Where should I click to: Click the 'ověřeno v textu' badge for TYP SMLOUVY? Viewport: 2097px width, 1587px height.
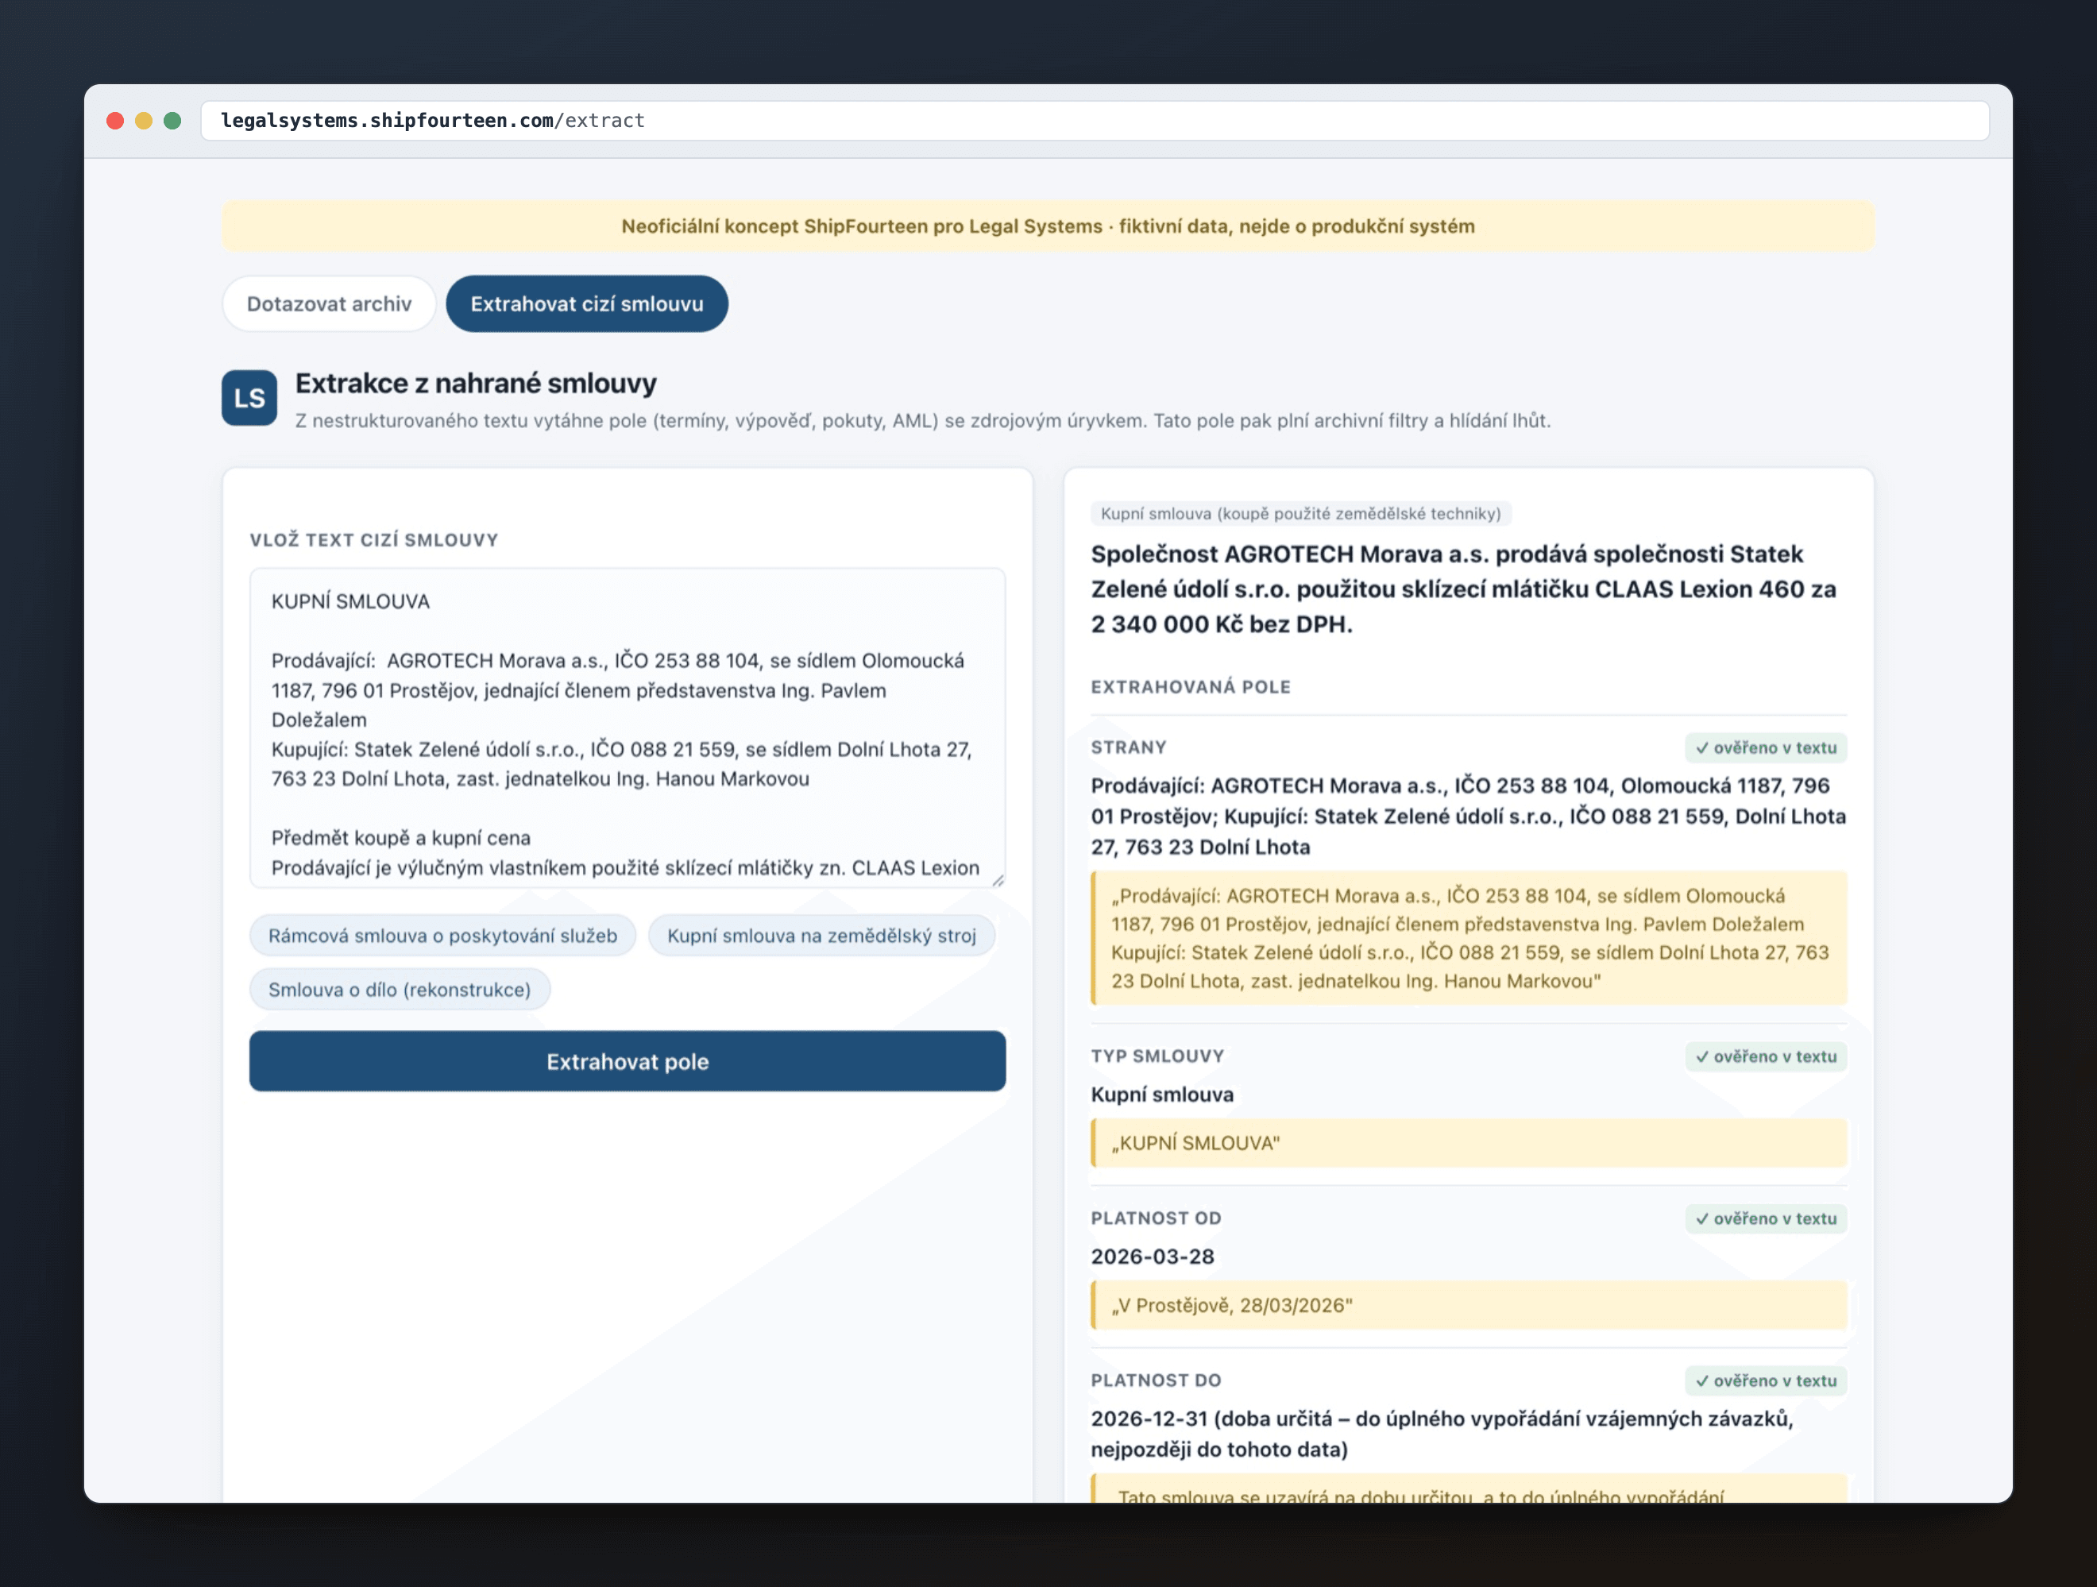coord(1765,1057)
